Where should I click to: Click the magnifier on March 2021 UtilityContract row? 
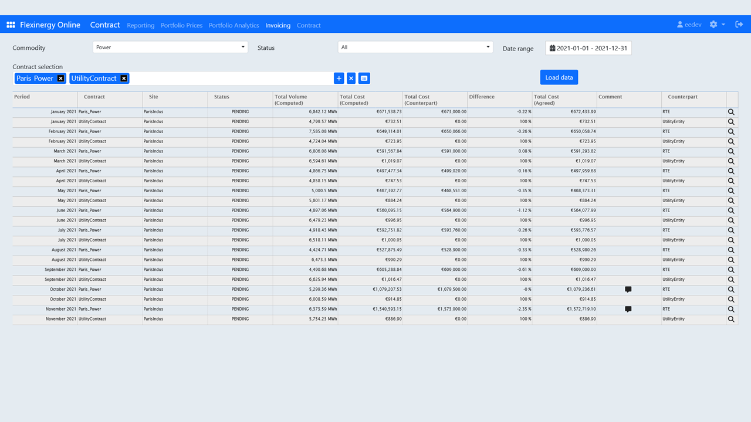[731, 161]
